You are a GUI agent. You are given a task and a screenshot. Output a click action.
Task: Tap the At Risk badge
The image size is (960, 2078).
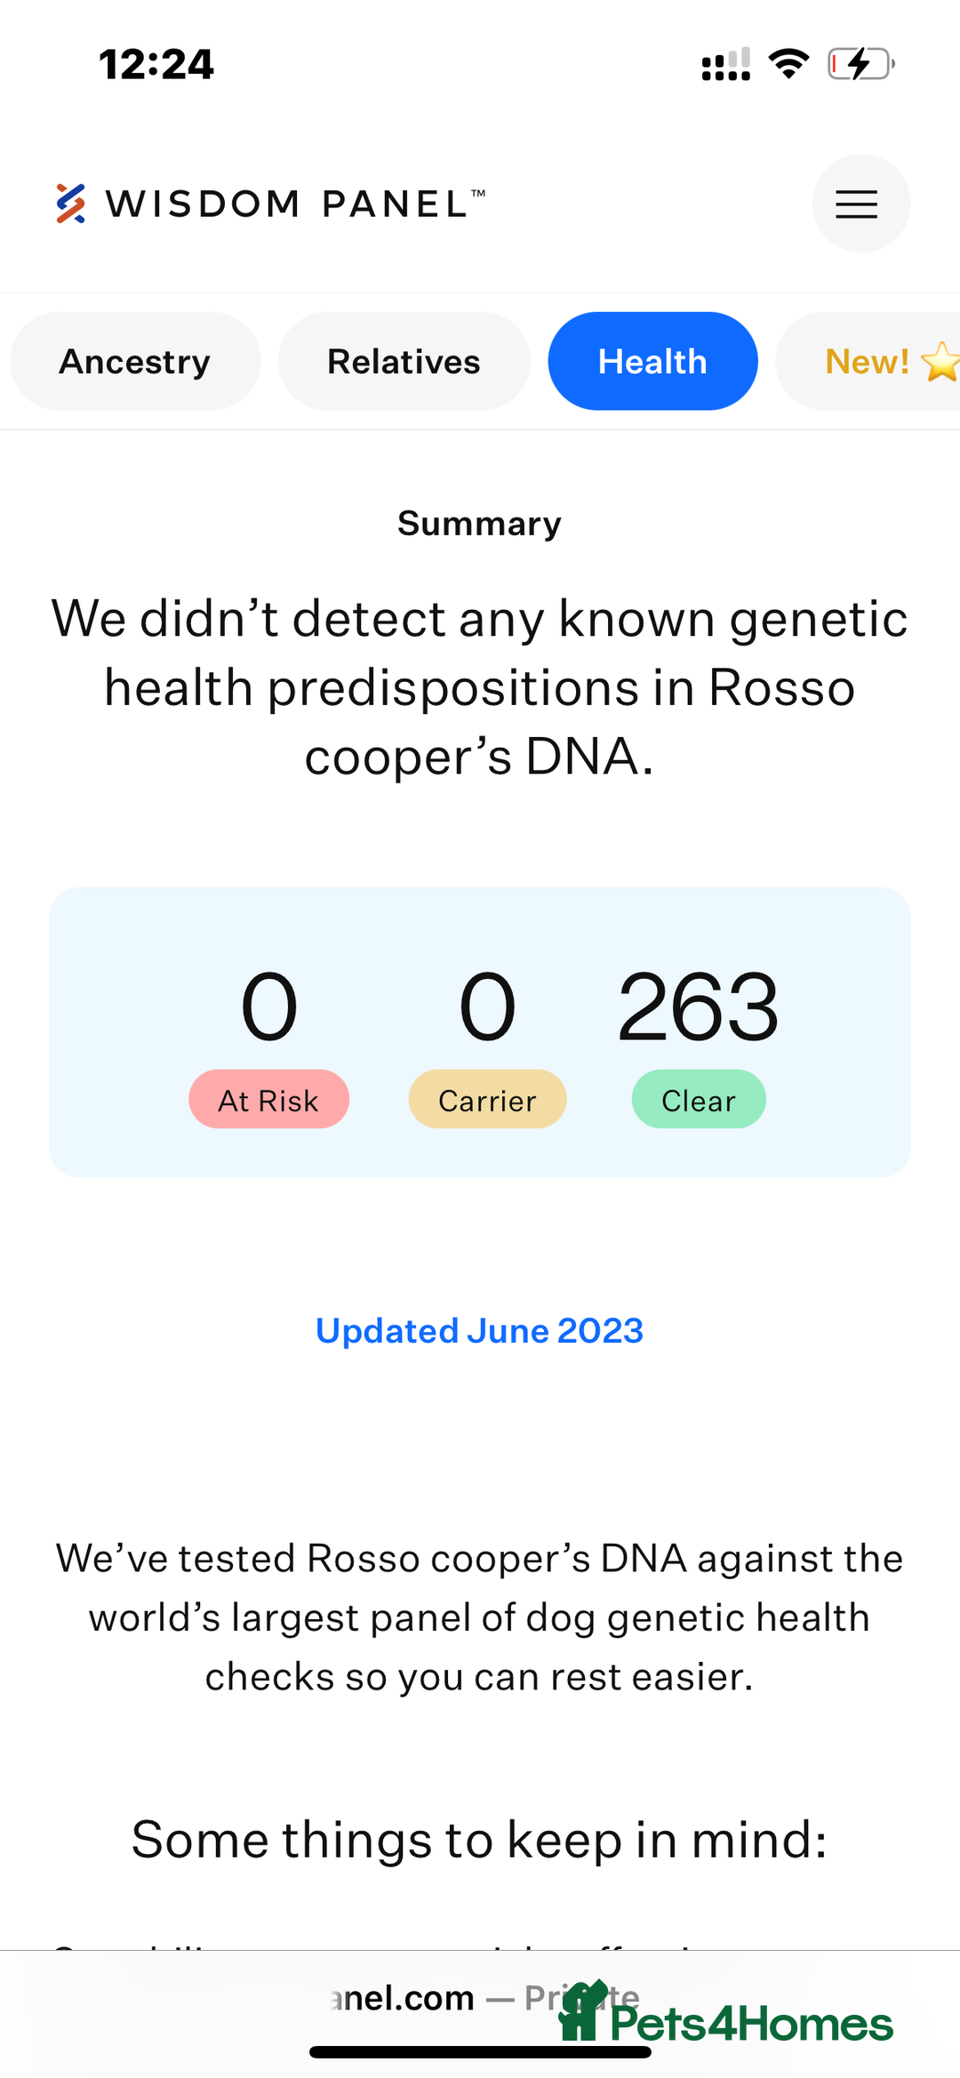point(268,1099)
